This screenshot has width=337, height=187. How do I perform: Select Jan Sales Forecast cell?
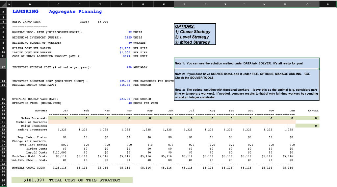click(59, 118)
